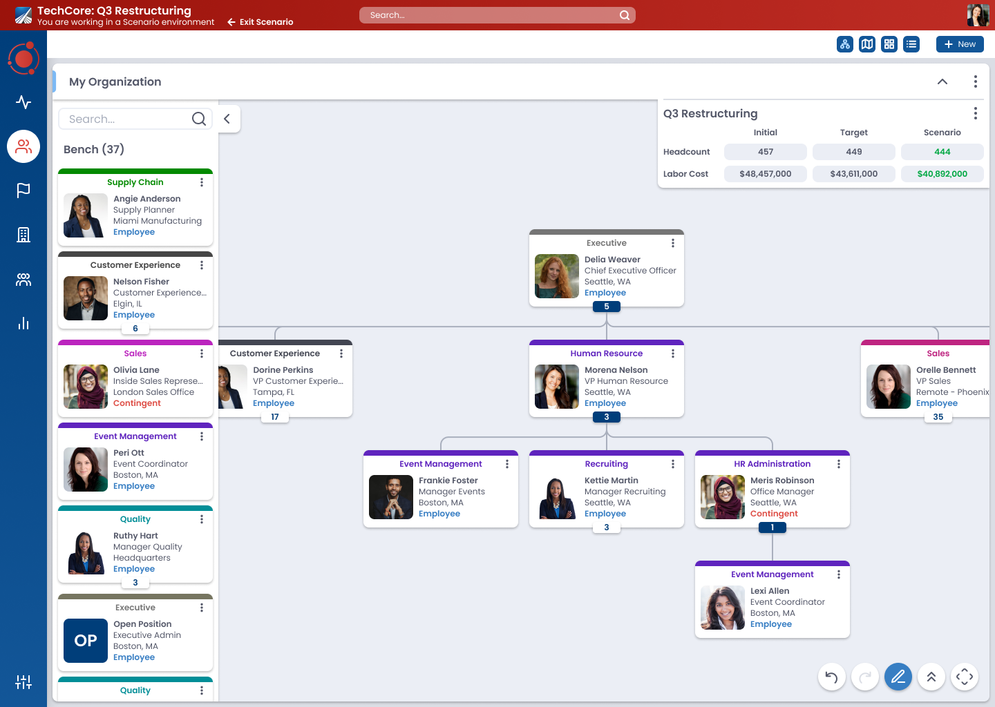Click Contingent label on Olivia Lane card
Screen dimensions: 995x707
click(x=137, y=403)
